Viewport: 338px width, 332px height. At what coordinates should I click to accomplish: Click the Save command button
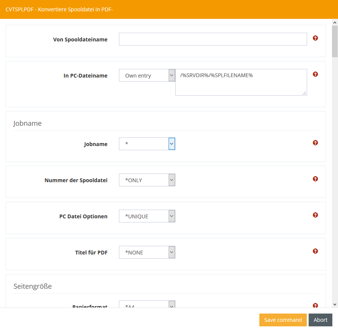click(283, 320)
